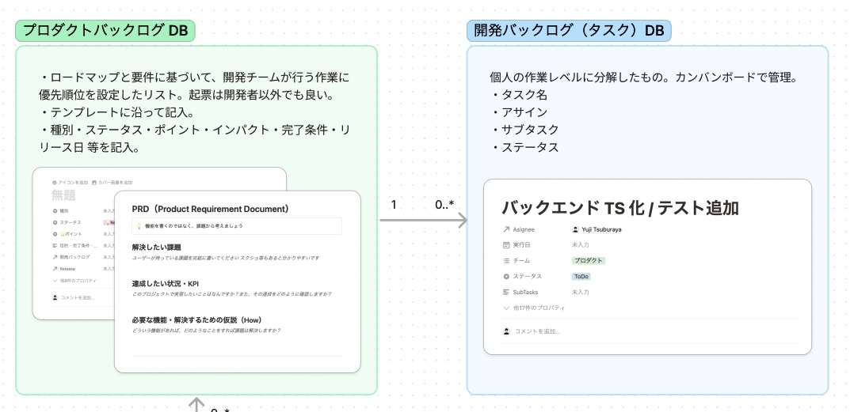Click the ・タスク名 bullet text

519,95
